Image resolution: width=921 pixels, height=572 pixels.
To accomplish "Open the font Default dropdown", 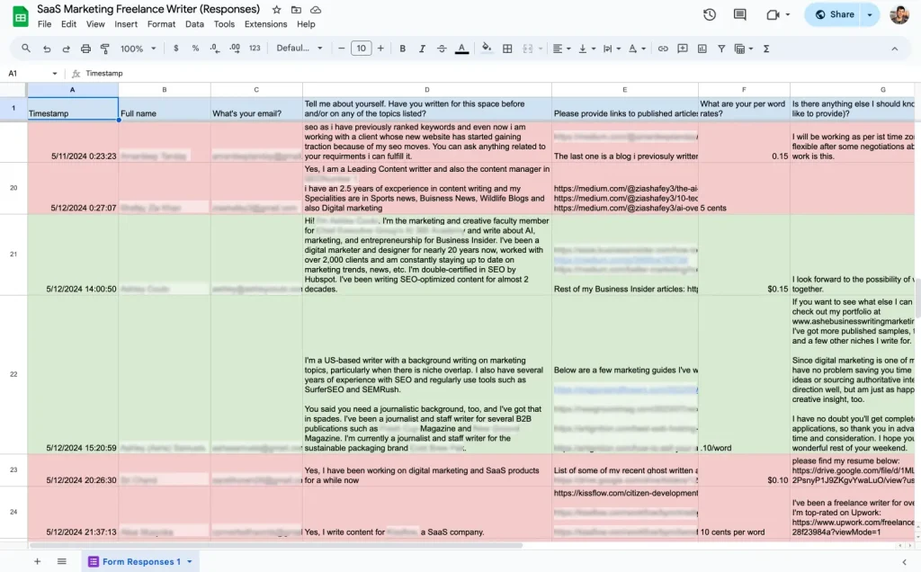I will click(x=300, y=49).
